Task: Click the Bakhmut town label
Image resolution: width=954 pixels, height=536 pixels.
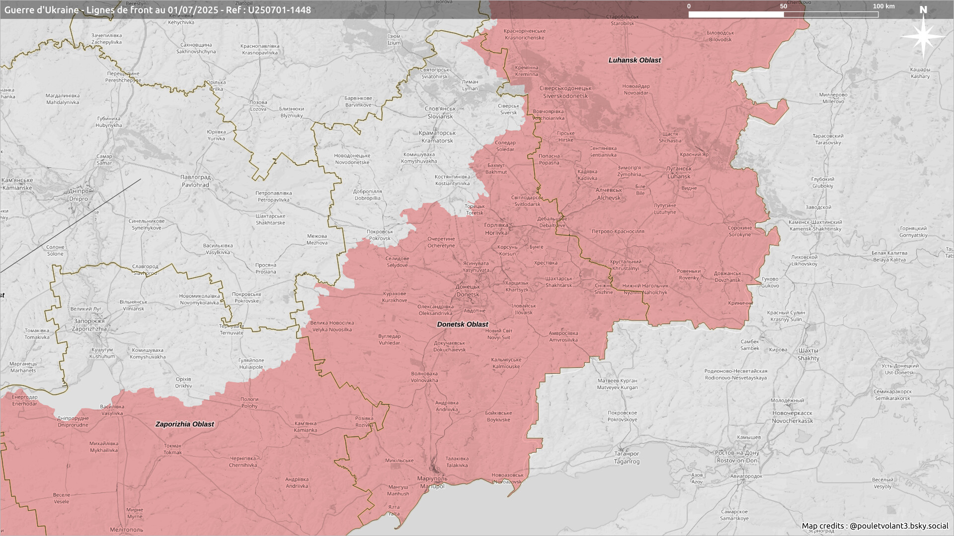Action: [x=496, y=169]
